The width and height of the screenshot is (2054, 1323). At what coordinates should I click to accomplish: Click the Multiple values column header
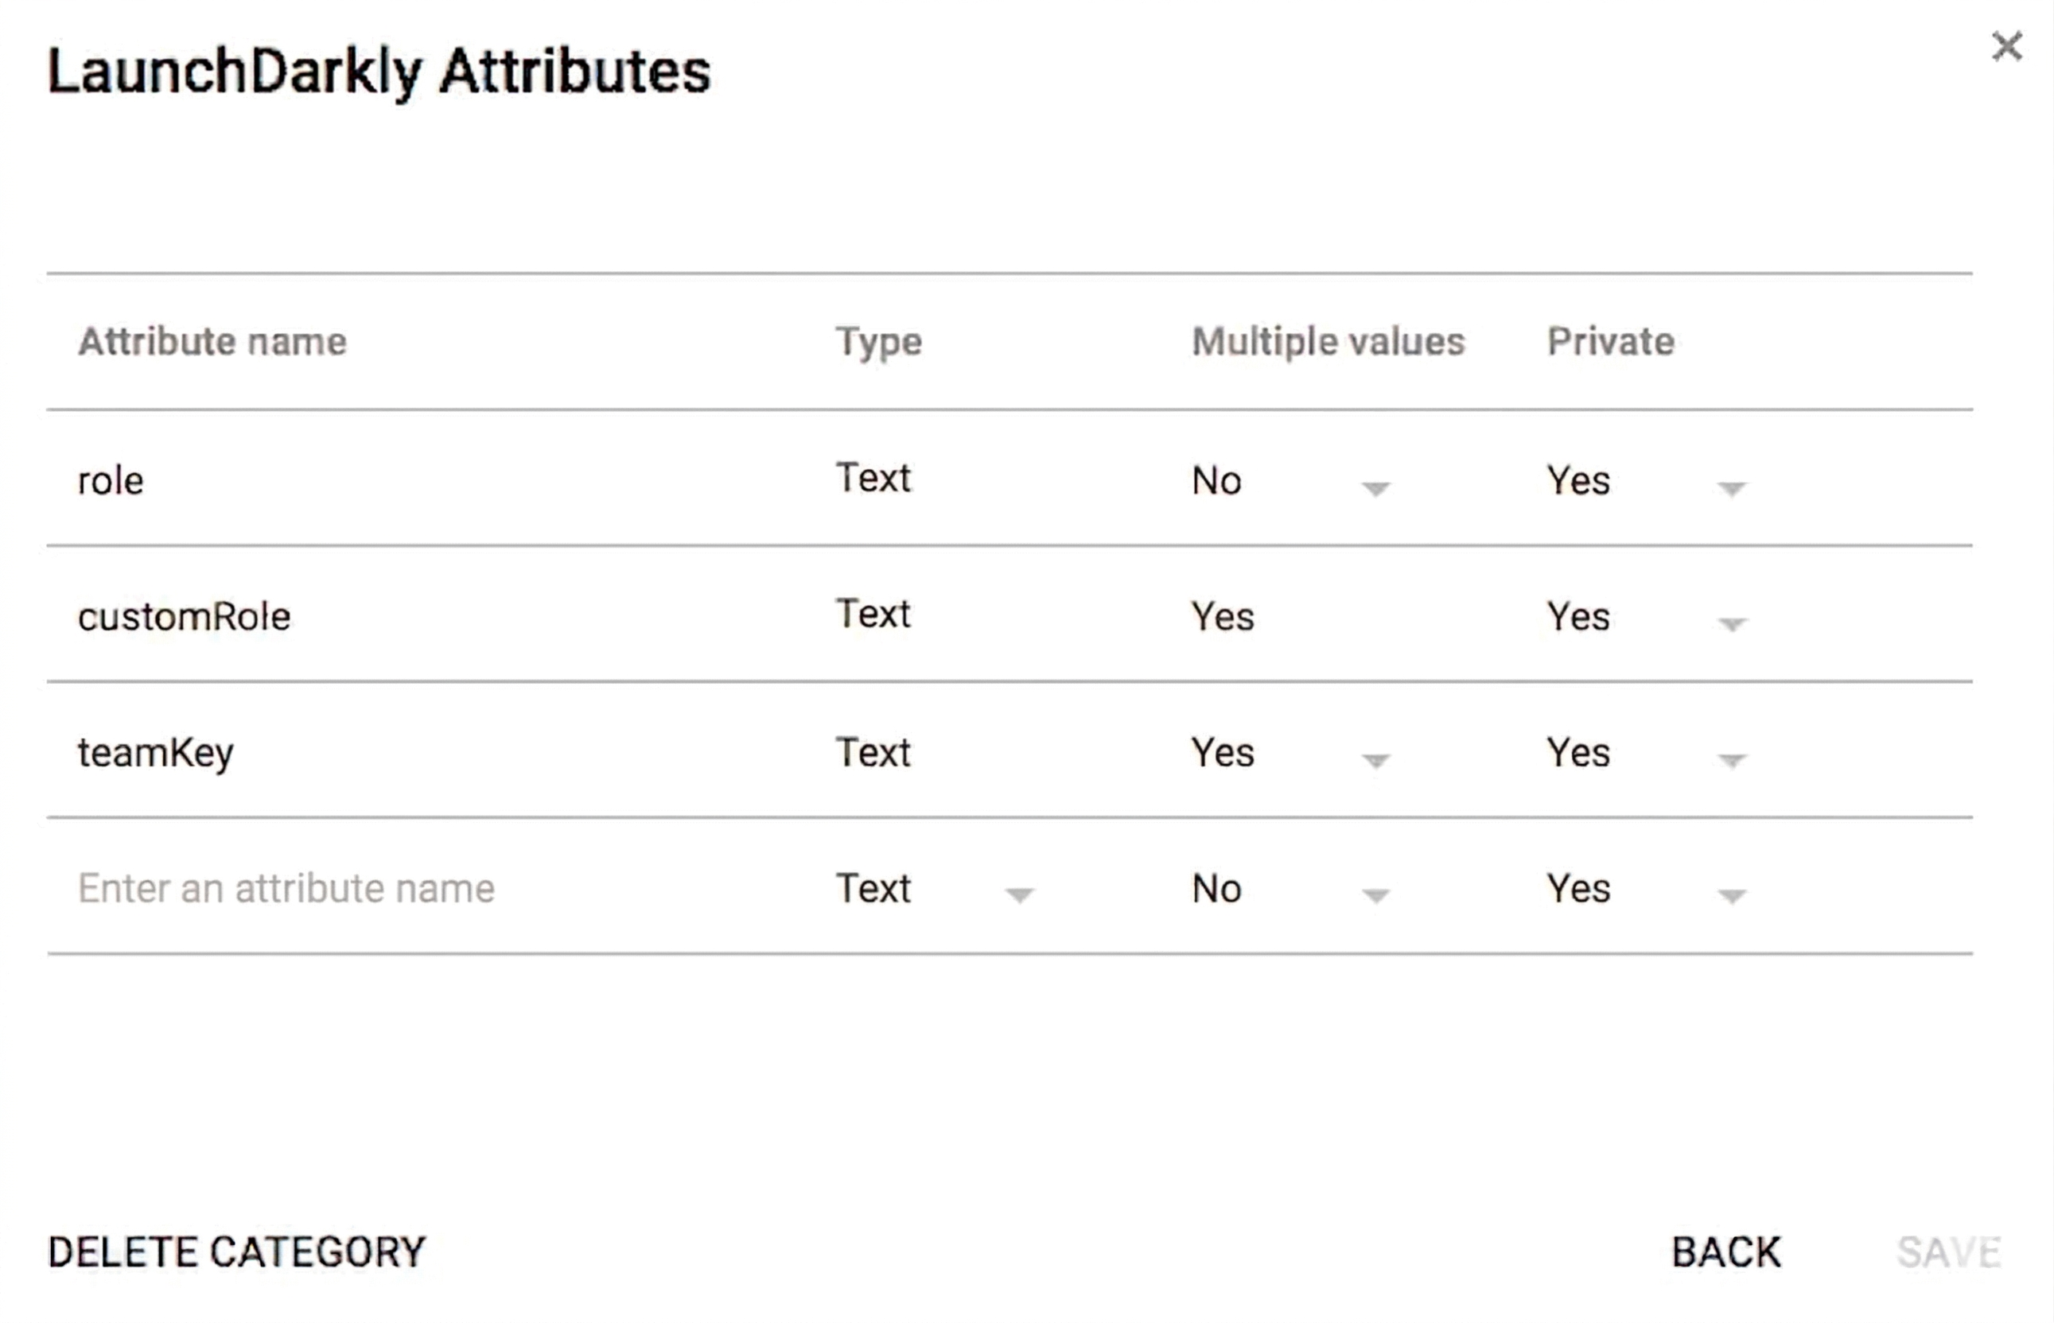pyautogui.click(x=1328, y=341)
